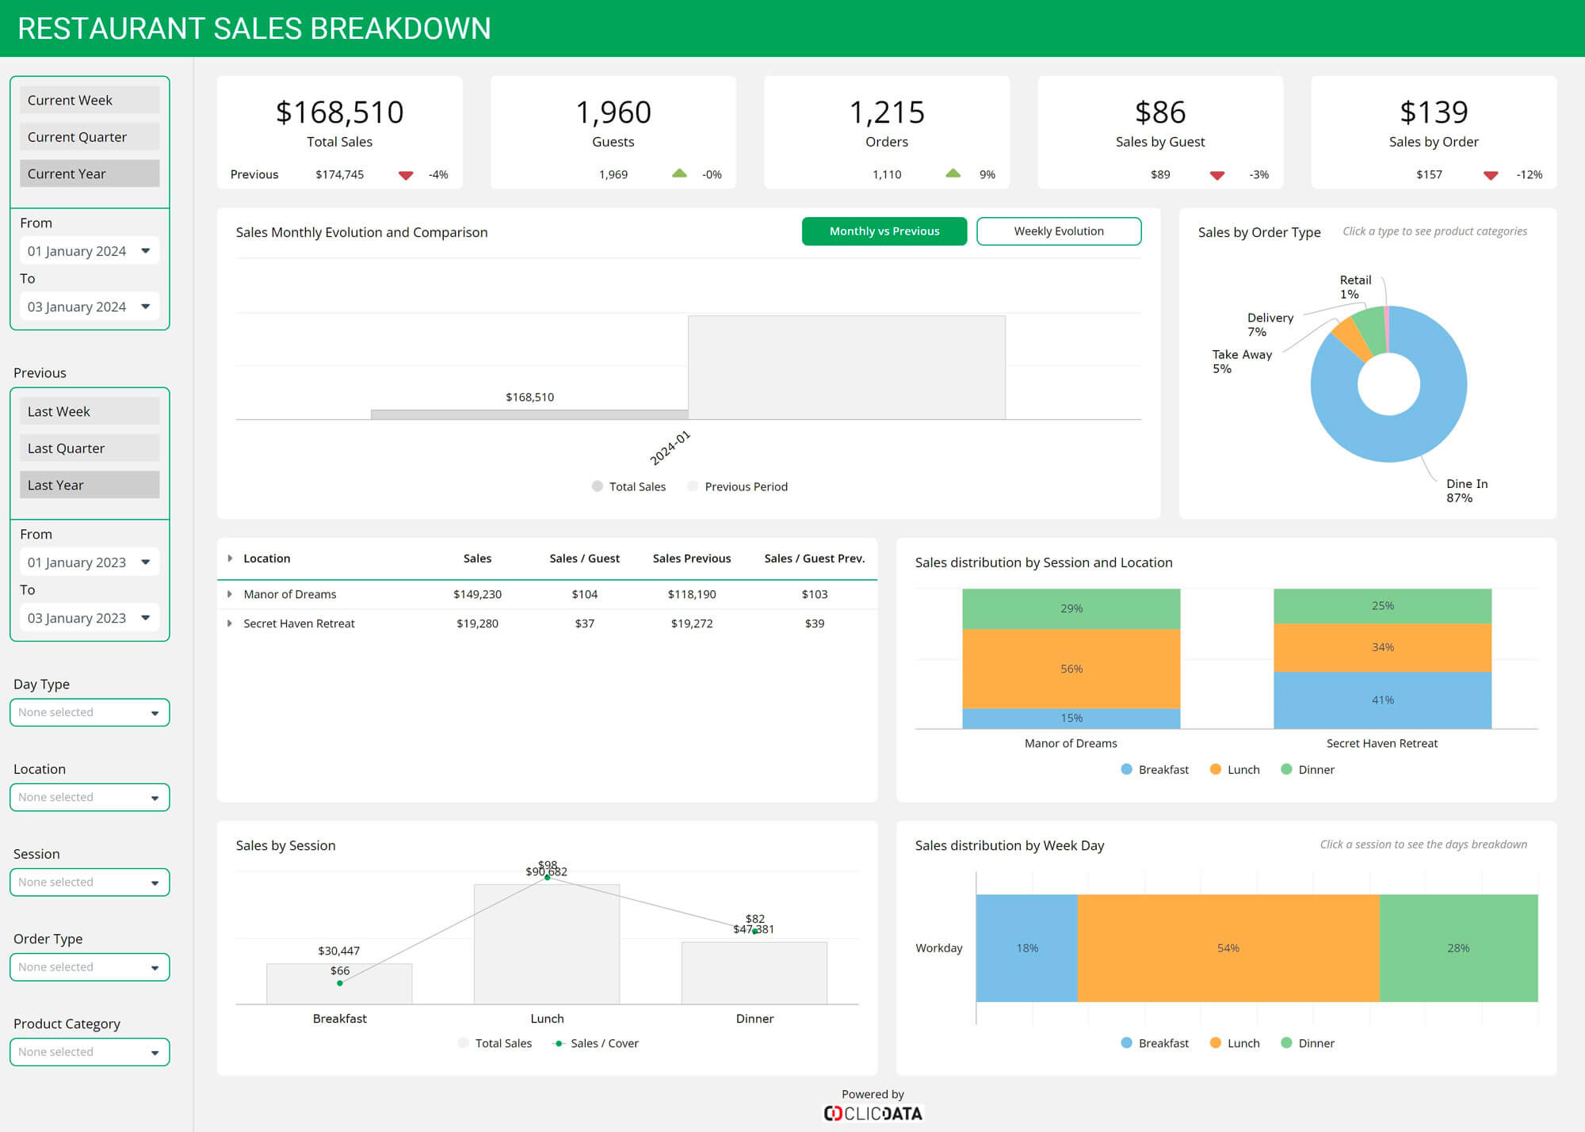Image resolution: width=1585 pixels, height=1132 pixels.
Task: Expand the Manor of Dreams table row
Action: click(230, 593)
